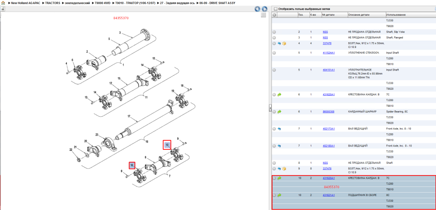Sort by 'Поз.' column header
This screenshot has height=210, width=436.
click(303, 15)
